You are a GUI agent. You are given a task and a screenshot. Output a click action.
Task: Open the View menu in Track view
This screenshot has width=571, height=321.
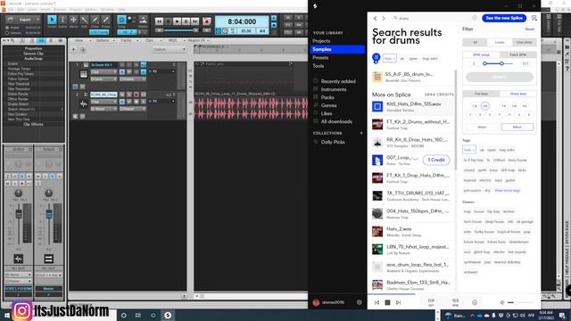(x=80, y=40)
